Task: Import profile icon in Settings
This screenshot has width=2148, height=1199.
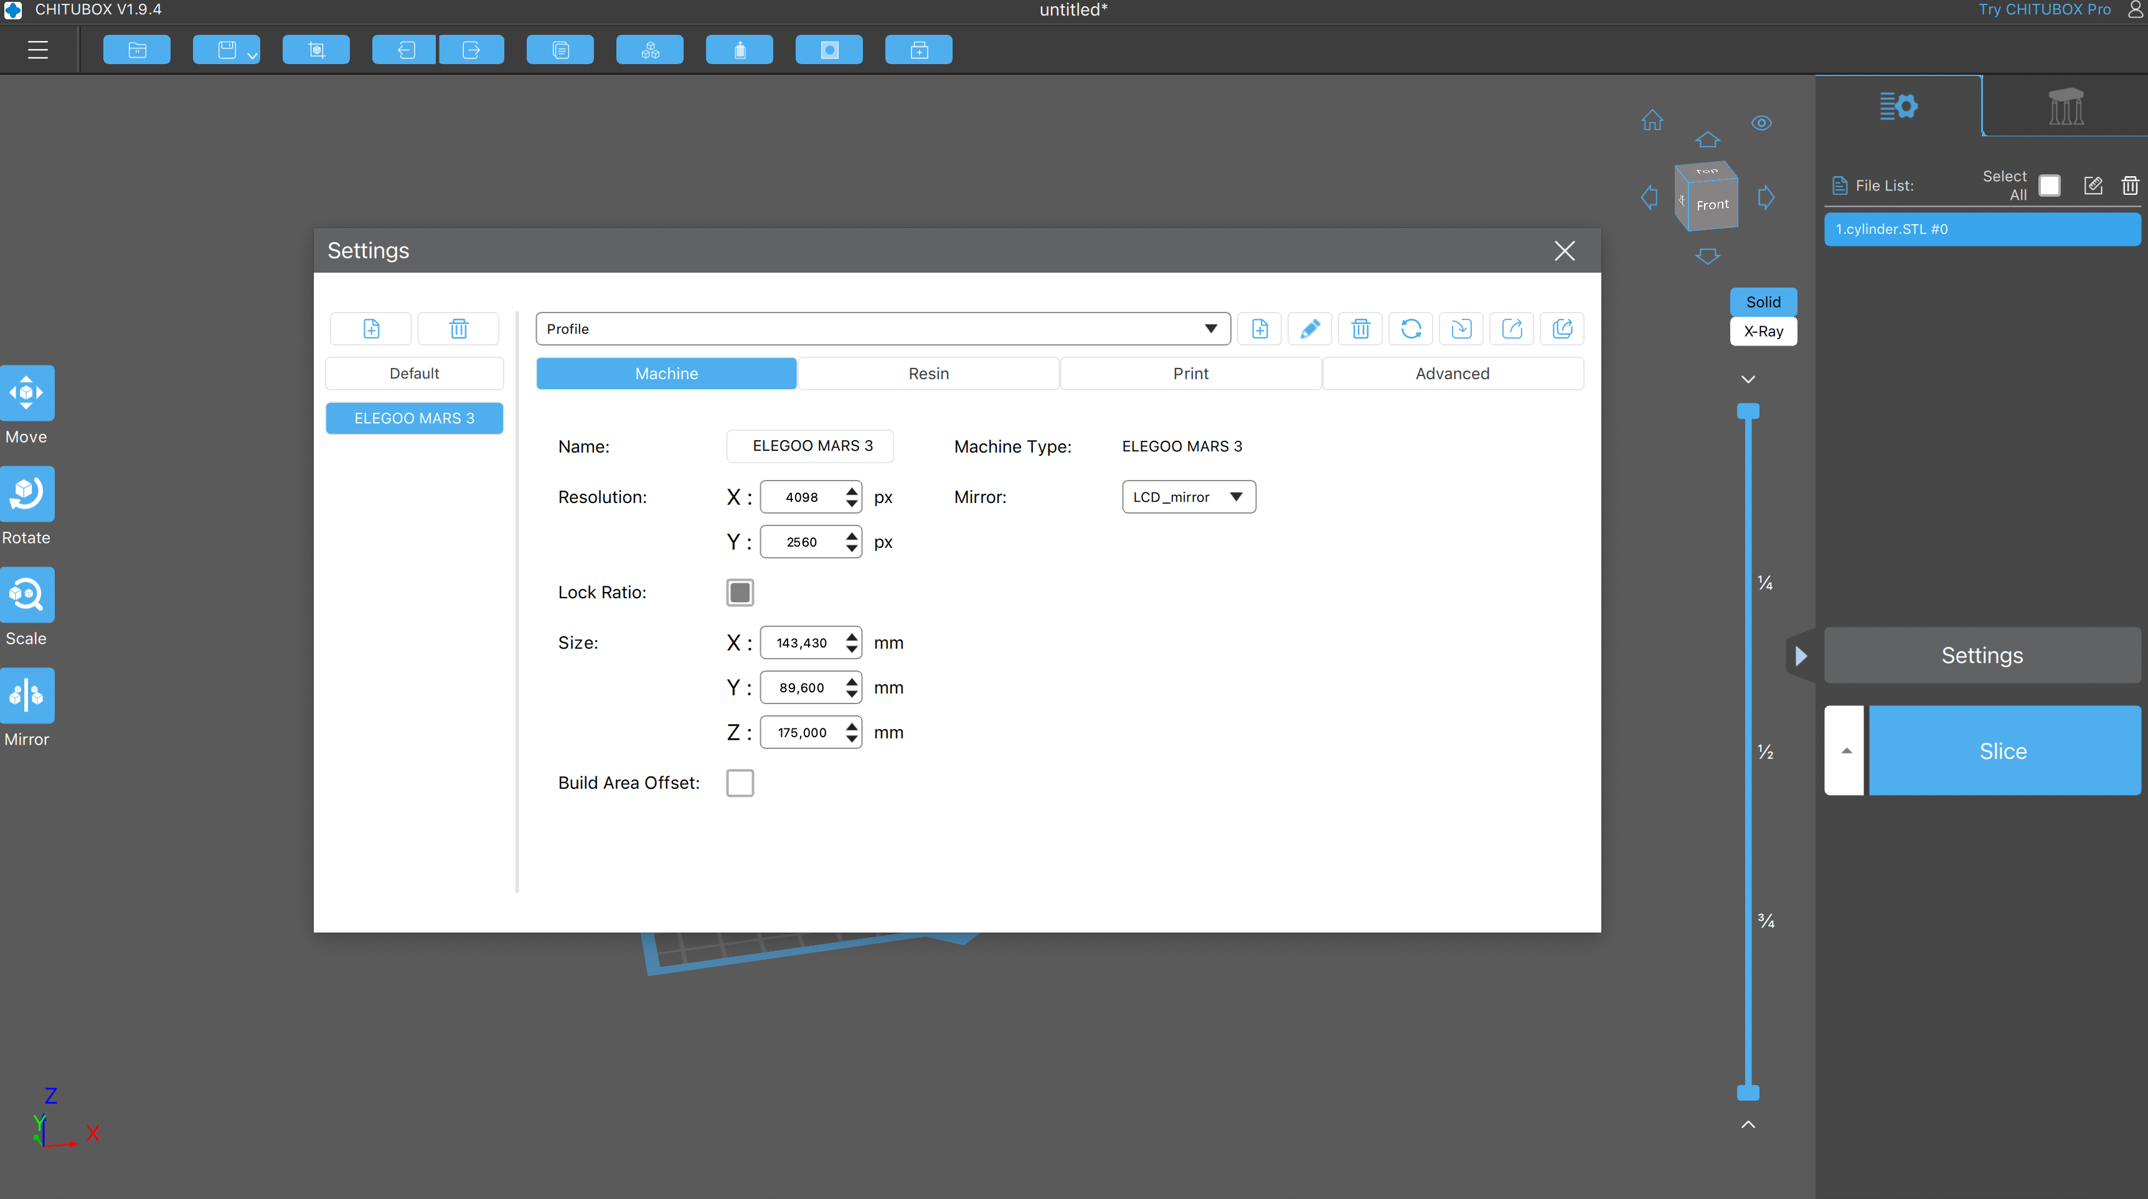Action: 1461,329
